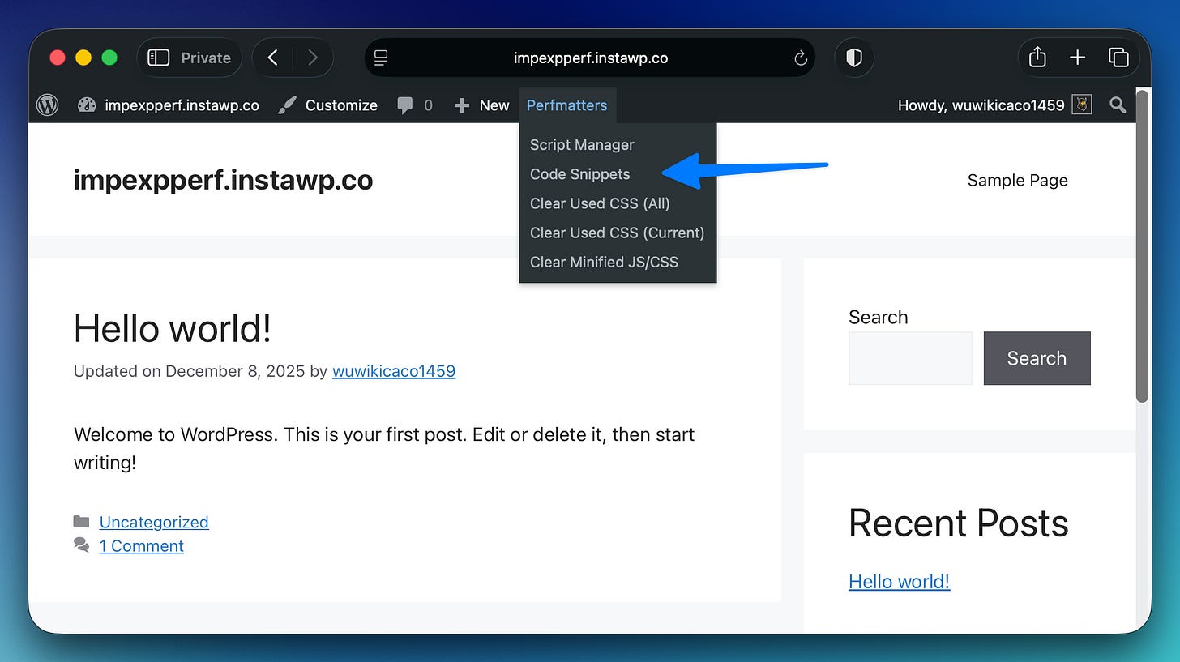Open Script Manager from the Perfmatters menu

(x=582, y=145)
